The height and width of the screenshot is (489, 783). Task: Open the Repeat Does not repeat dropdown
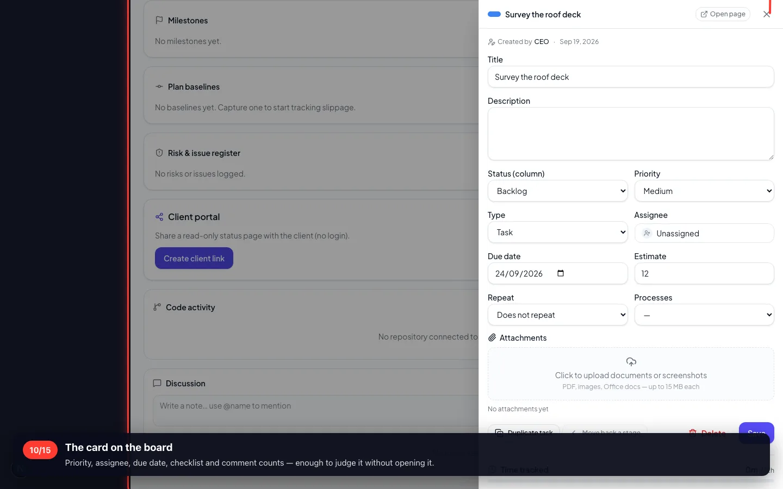click(558, 315)
